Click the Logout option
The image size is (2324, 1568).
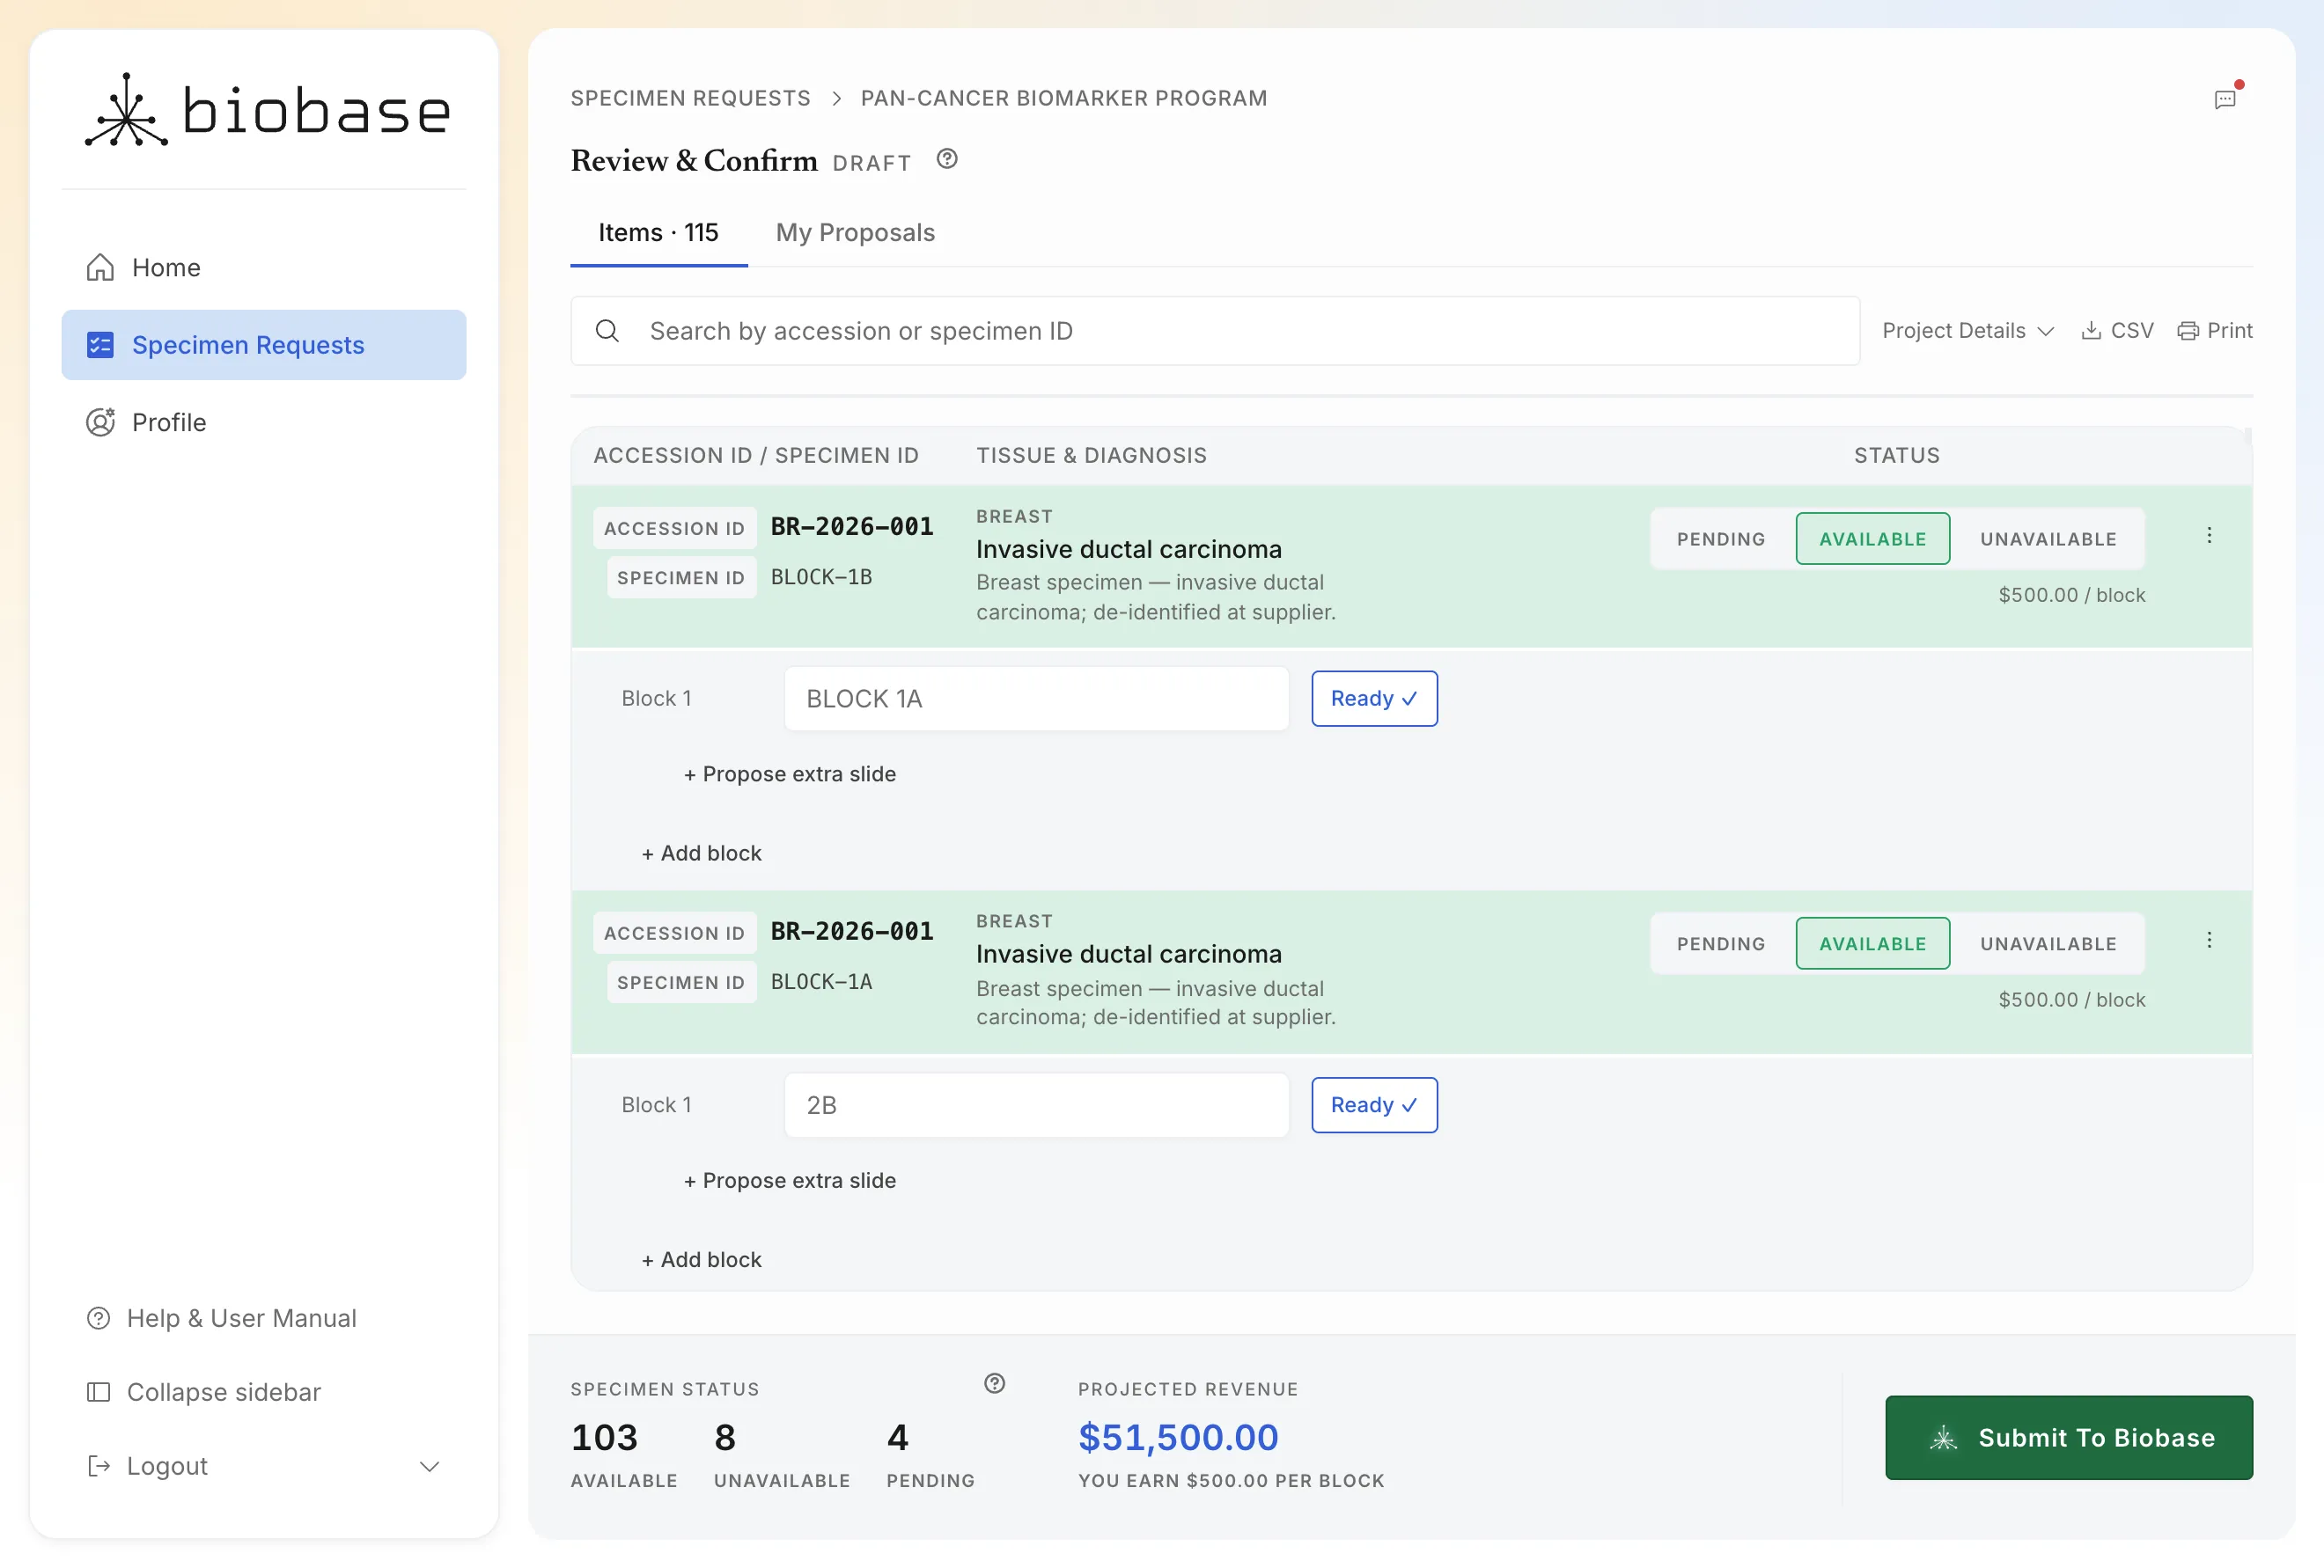(148, 1466)
